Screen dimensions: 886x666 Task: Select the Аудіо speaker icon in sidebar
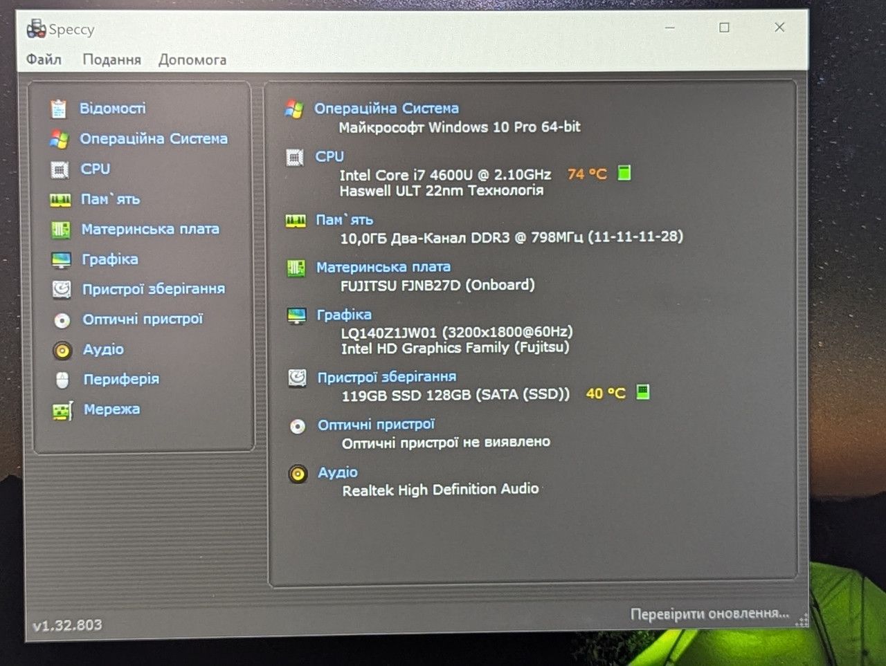pyautogui.click(x=62, y=351)
